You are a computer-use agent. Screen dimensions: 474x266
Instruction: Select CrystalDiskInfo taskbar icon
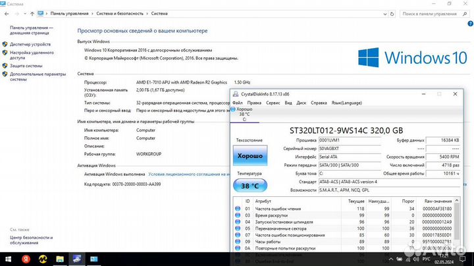pyautogui.click(x=77, y=259)
